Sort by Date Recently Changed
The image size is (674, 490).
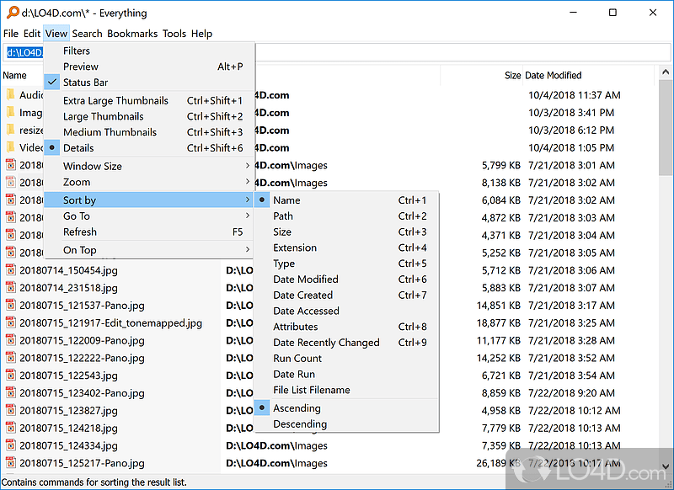(x=346, y=343)
